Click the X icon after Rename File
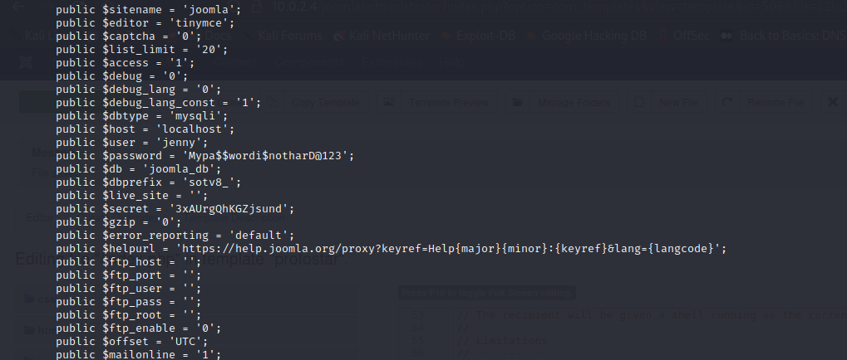Image resolution: width=847 pixels, height=360 pixels. click(832, 102)
